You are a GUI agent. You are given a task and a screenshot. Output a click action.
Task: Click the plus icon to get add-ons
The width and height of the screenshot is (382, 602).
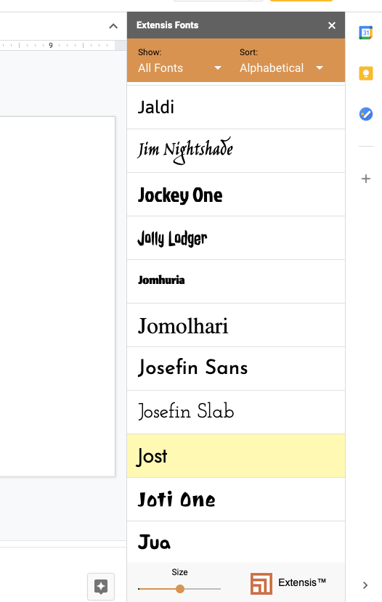(365, 179)
